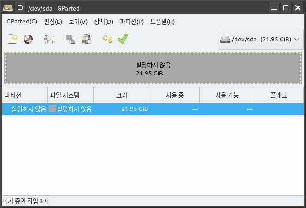Open the GParted(G) menu
The image size is (306, 208).
click(x=22, y=22)
